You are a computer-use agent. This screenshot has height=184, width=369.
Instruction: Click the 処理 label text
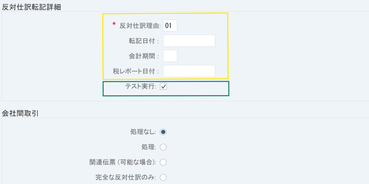[x=148, y=147]
